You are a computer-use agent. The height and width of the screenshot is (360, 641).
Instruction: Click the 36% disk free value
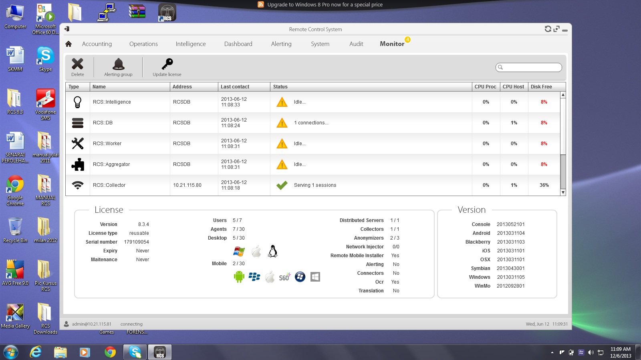[544, 185]
